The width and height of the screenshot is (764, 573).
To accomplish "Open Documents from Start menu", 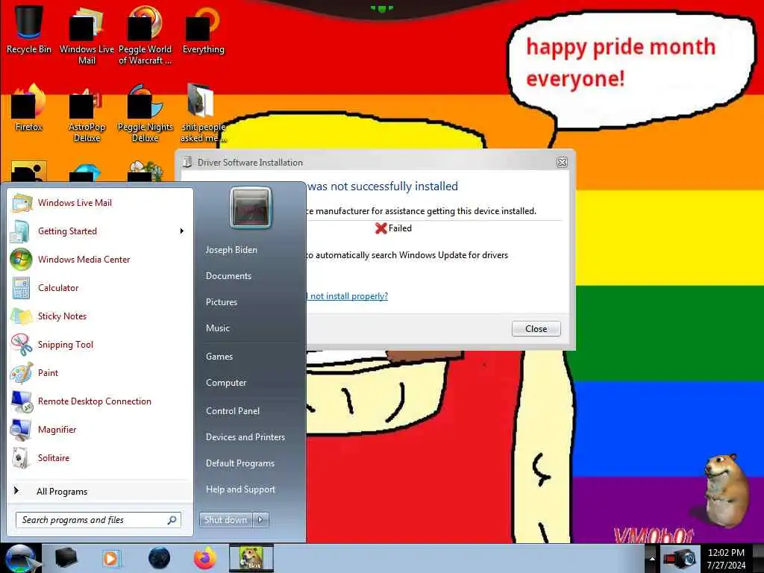I will tap(228, 276).
